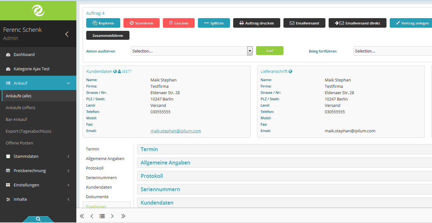Open list view icon in bottom bar
Viewport: 432px width, 223px height.
coord(102,216)
